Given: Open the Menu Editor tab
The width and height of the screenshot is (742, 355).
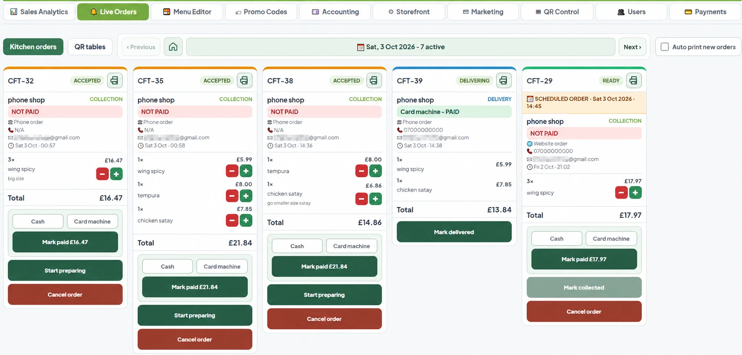Looking at the screenshot, I should point(187,12).
